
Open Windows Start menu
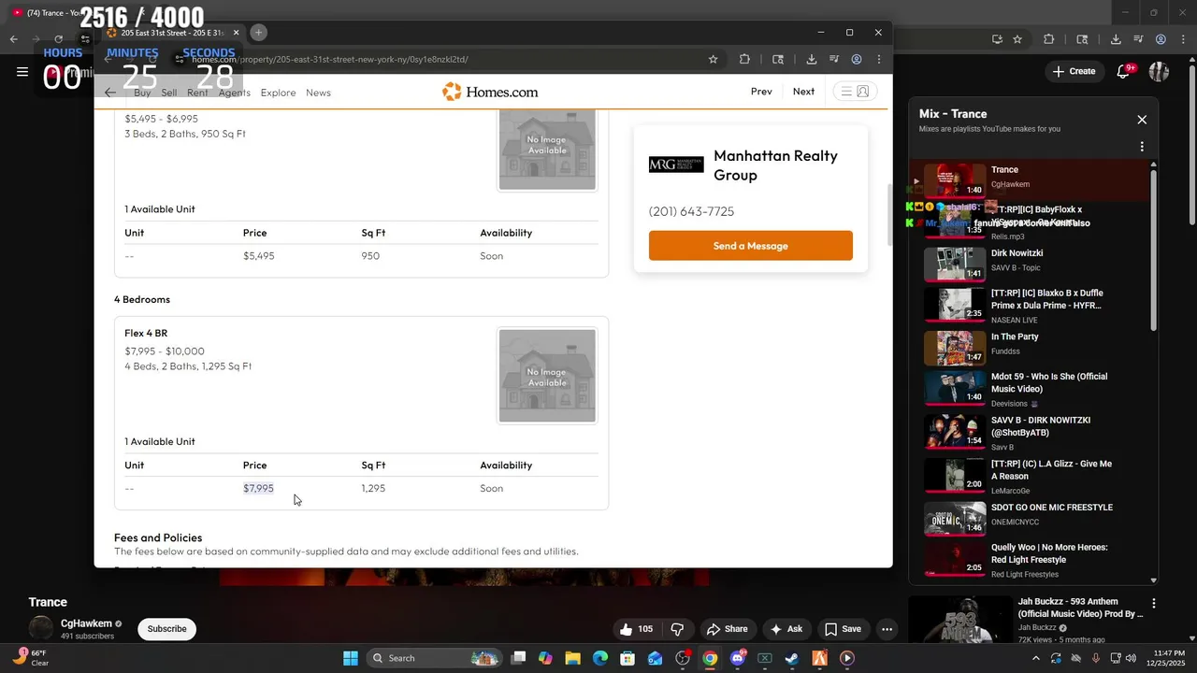(350, 658)
